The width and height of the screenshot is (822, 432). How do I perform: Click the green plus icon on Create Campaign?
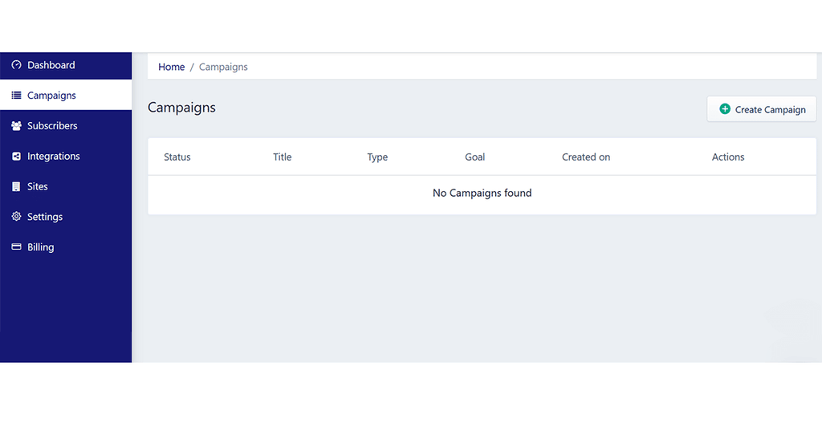725,109
